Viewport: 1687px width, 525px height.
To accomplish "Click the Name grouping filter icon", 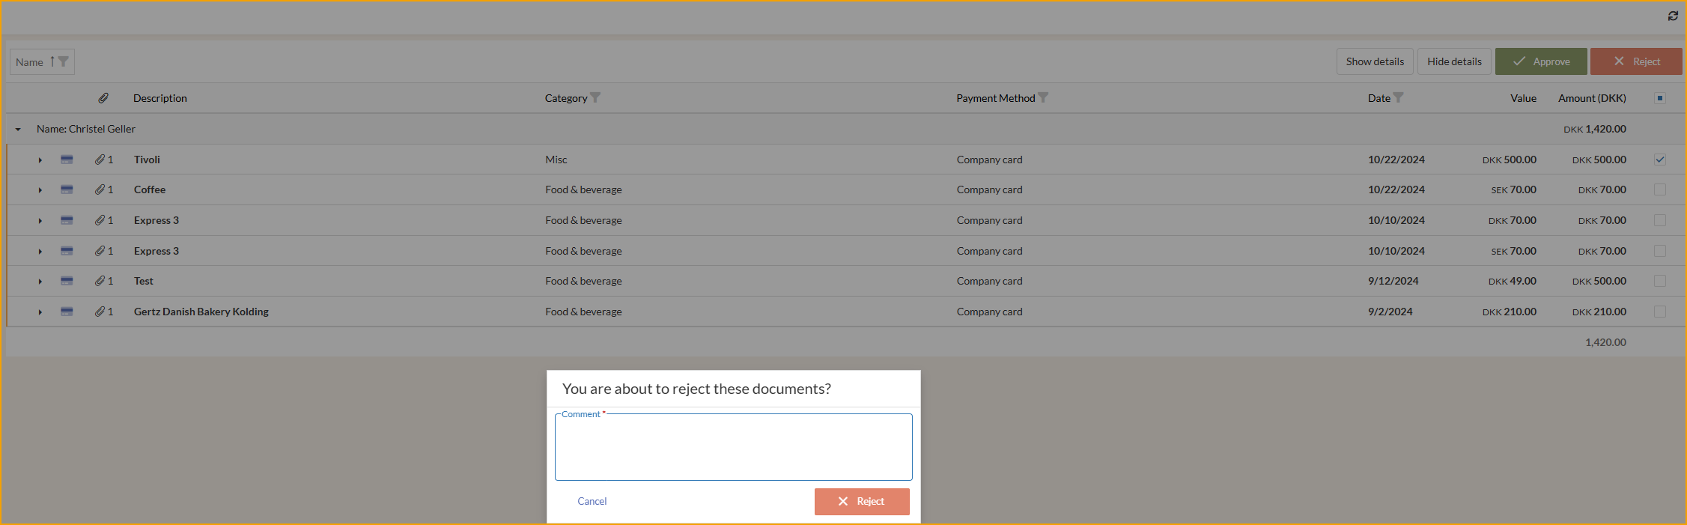I will pos(64,62).
